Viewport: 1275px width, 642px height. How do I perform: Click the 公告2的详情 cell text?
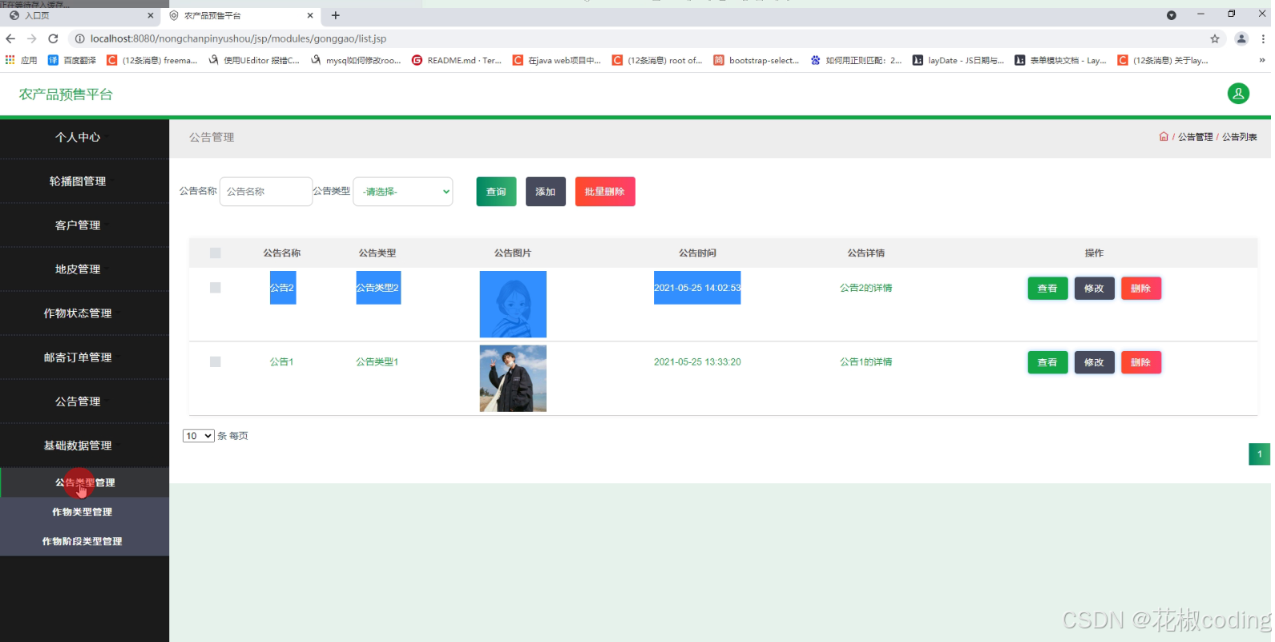[x=865, y=288]
